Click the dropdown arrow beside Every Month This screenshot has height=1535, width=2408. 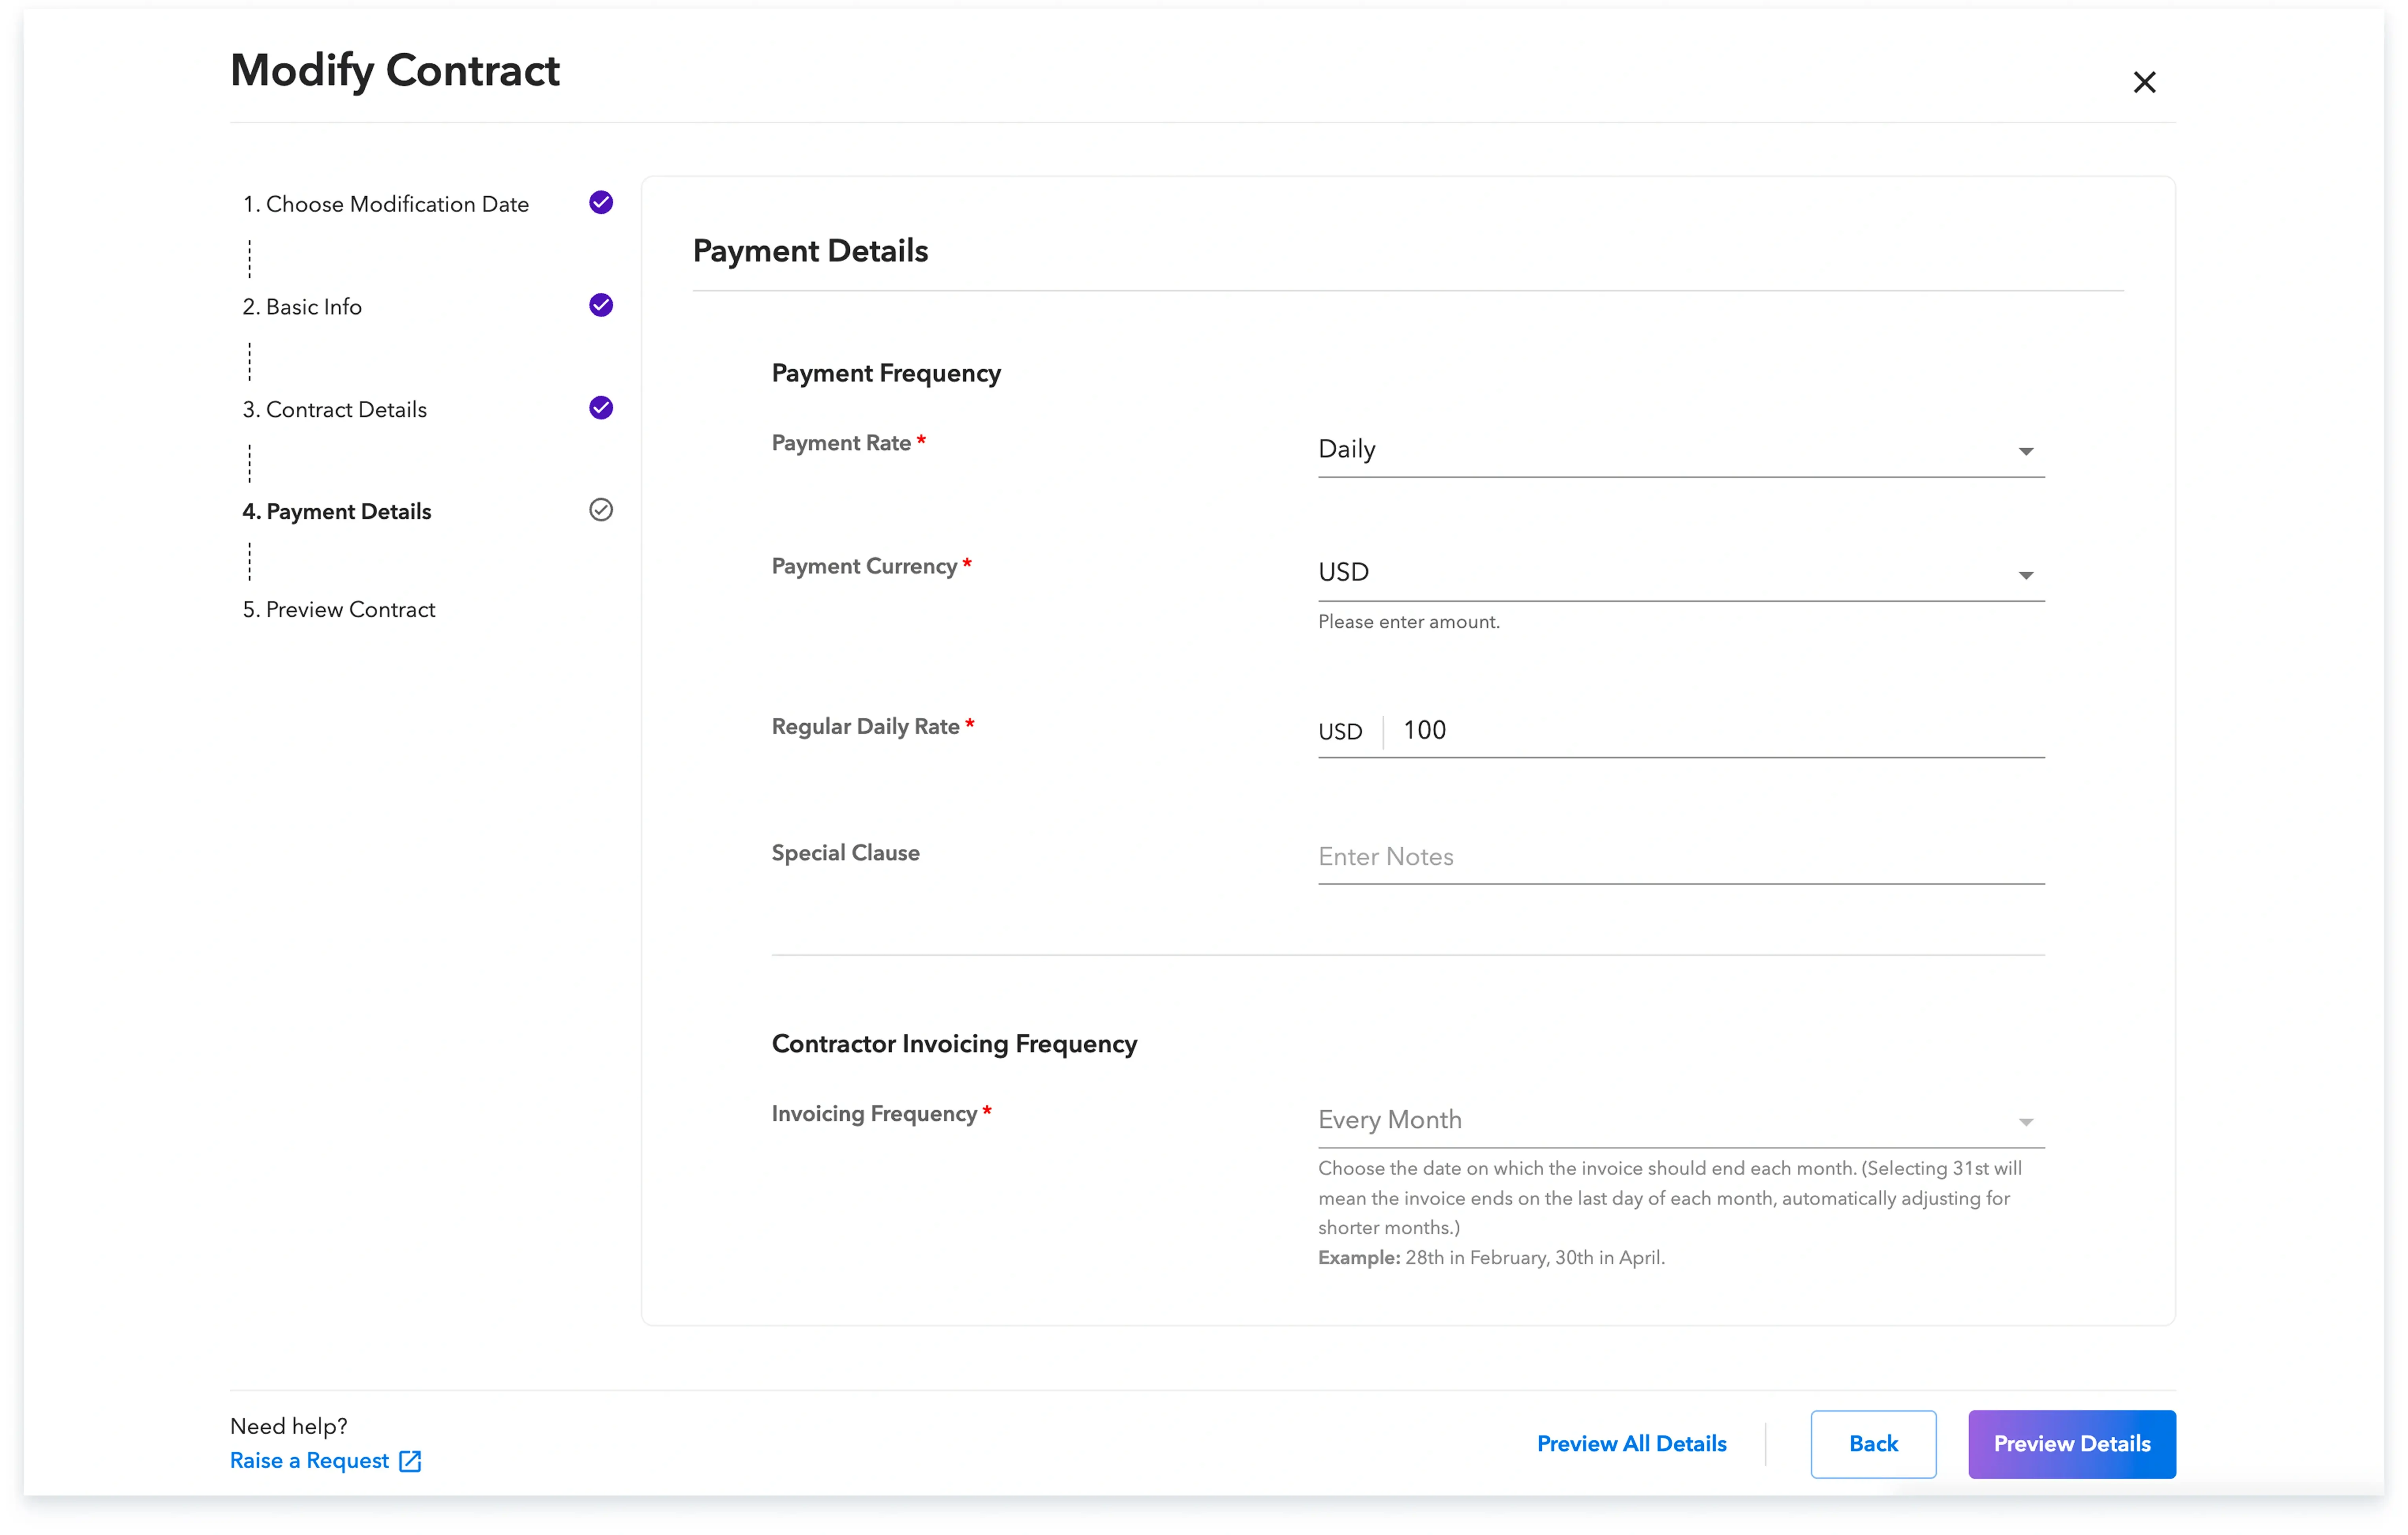(2026, 1121)
